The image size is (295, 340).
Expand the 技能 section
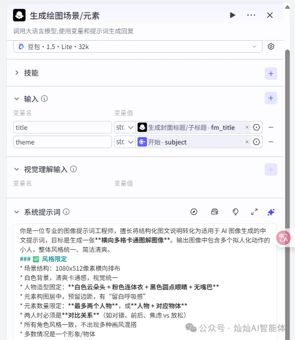(17, 73)
